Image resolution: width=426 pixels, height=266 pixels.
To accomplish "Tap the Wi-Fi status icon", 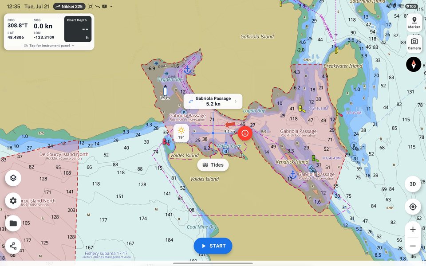I will pos(401,6).
